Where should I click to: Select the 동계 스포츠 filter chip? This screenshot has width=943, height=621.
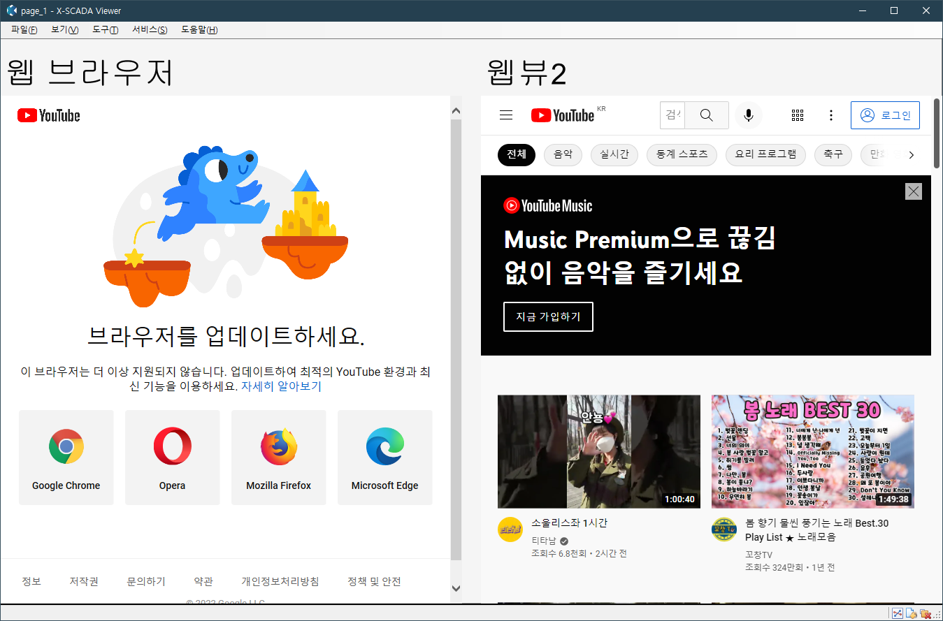pos(682,154)
